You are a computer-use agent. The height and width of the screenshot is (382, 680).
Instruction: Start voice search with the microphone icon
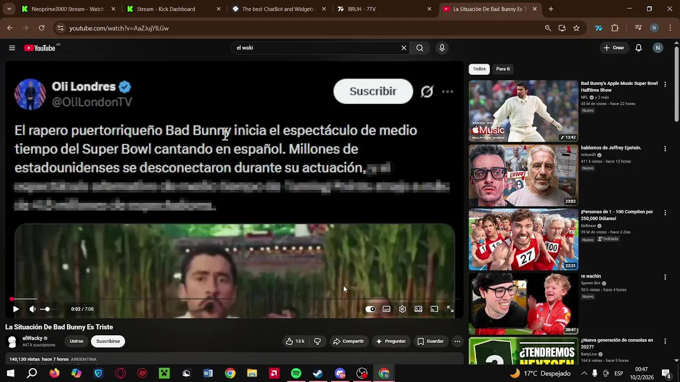click(441, 48)
